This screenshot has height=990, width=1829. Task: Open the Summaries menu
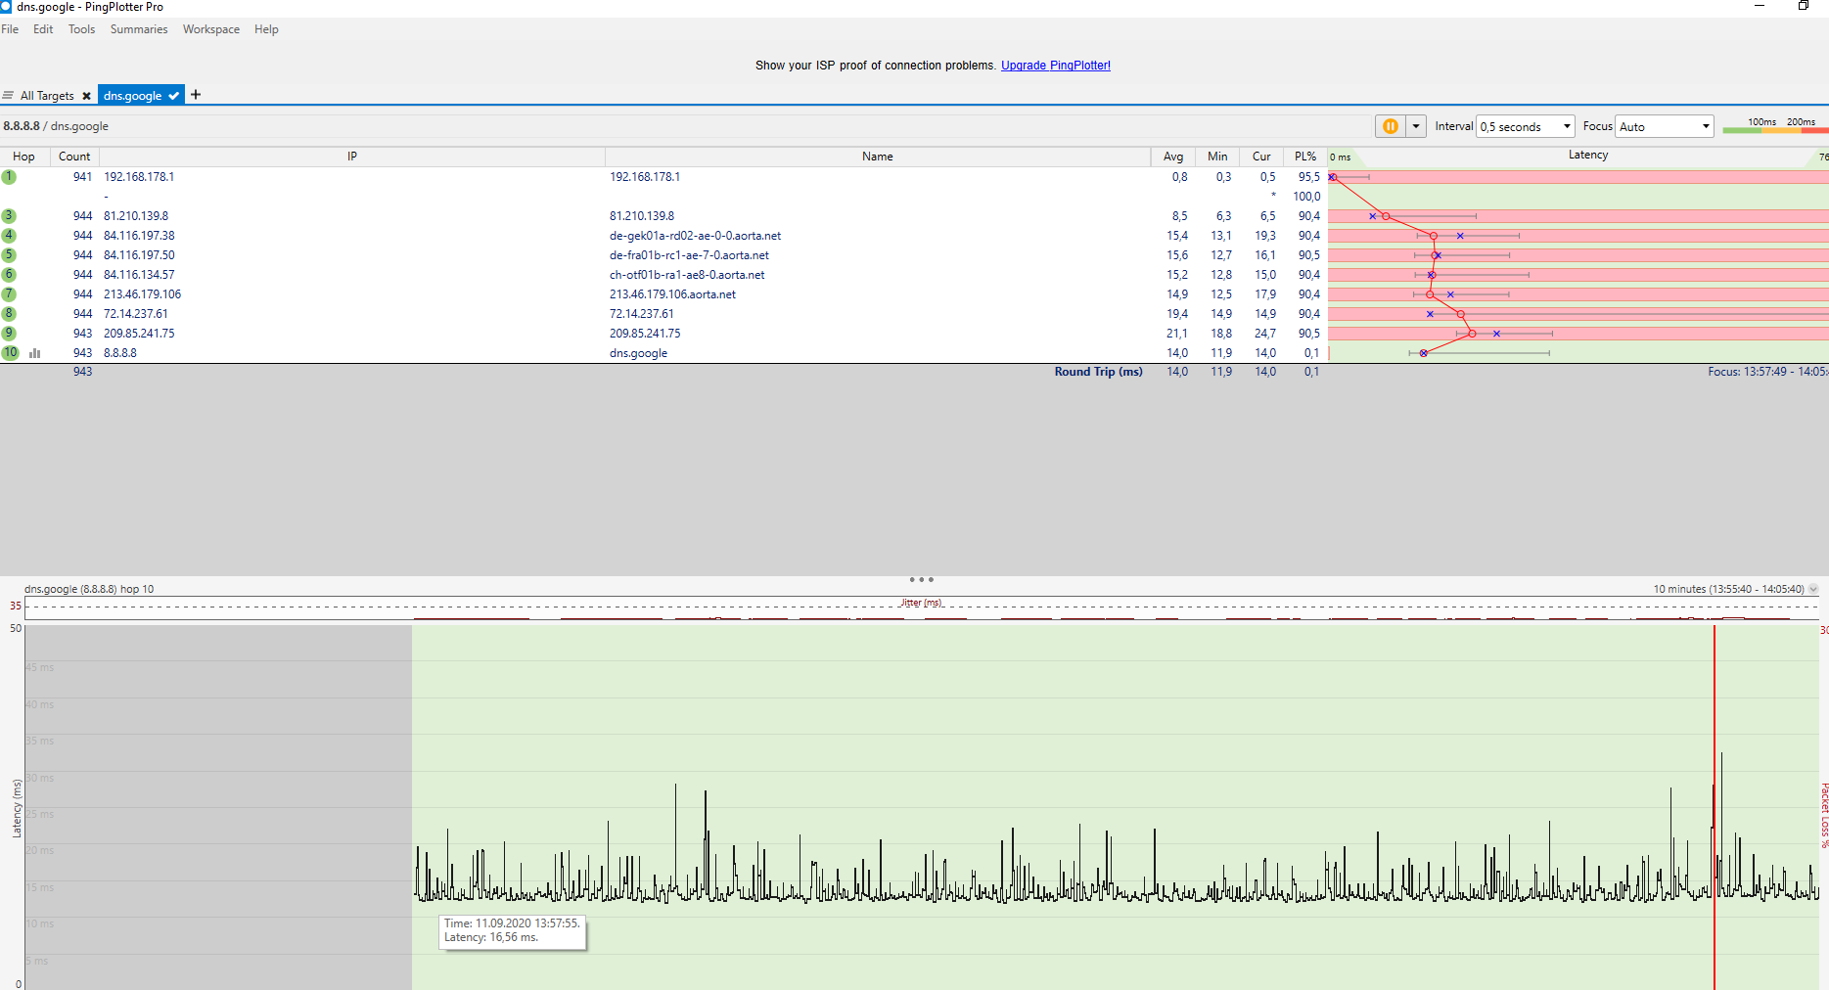[x=139, y=29]
